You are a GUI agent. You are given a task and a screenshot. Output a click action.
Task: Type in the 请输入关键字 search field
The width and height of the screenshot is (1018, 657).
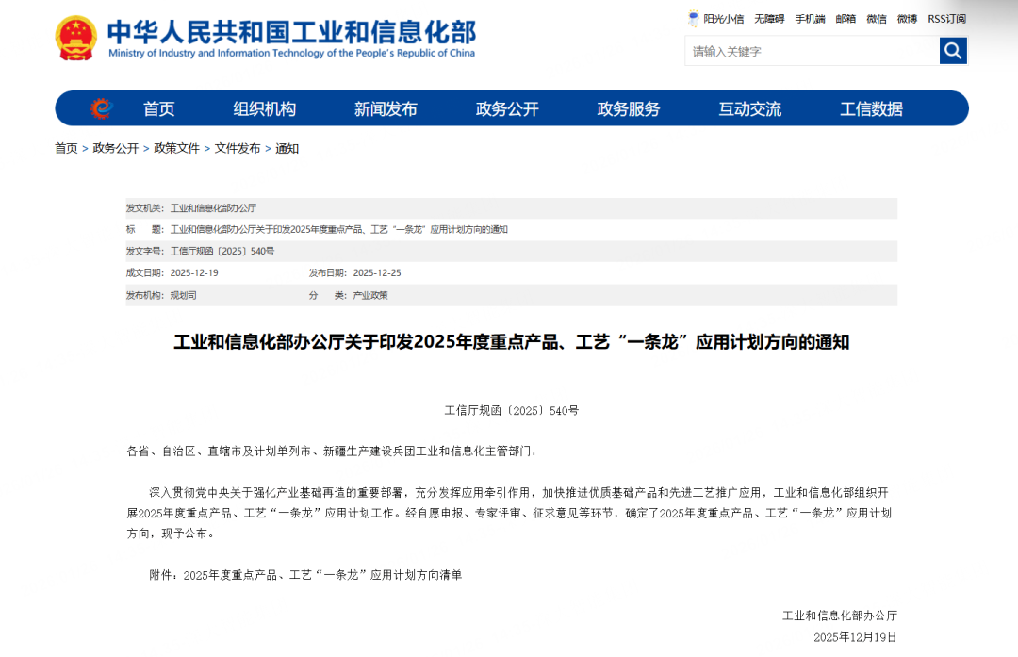click(811, 51)
